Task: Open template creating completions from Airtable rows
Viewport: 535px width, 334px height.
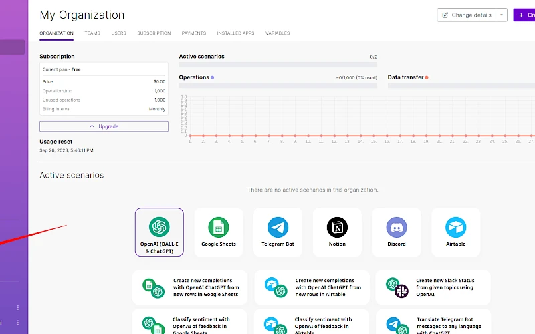Action: [312, 287]
